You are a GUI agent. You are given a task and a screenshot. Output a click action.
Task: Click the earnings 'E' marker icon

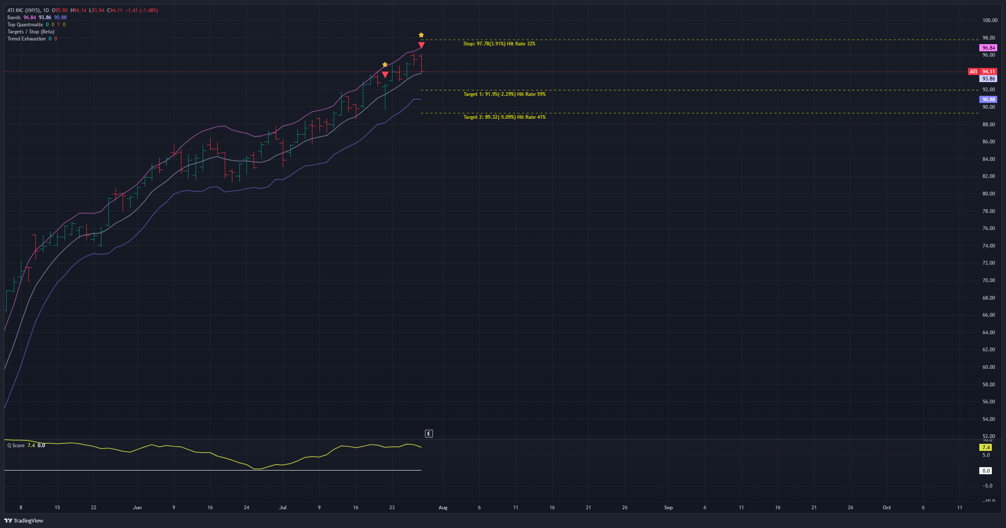pos(429,434)
